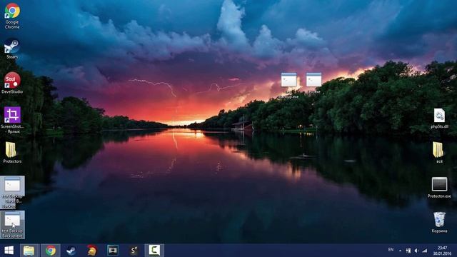Open File Explorer from the taskbar
457x257 pixels.
coord(29,251)
